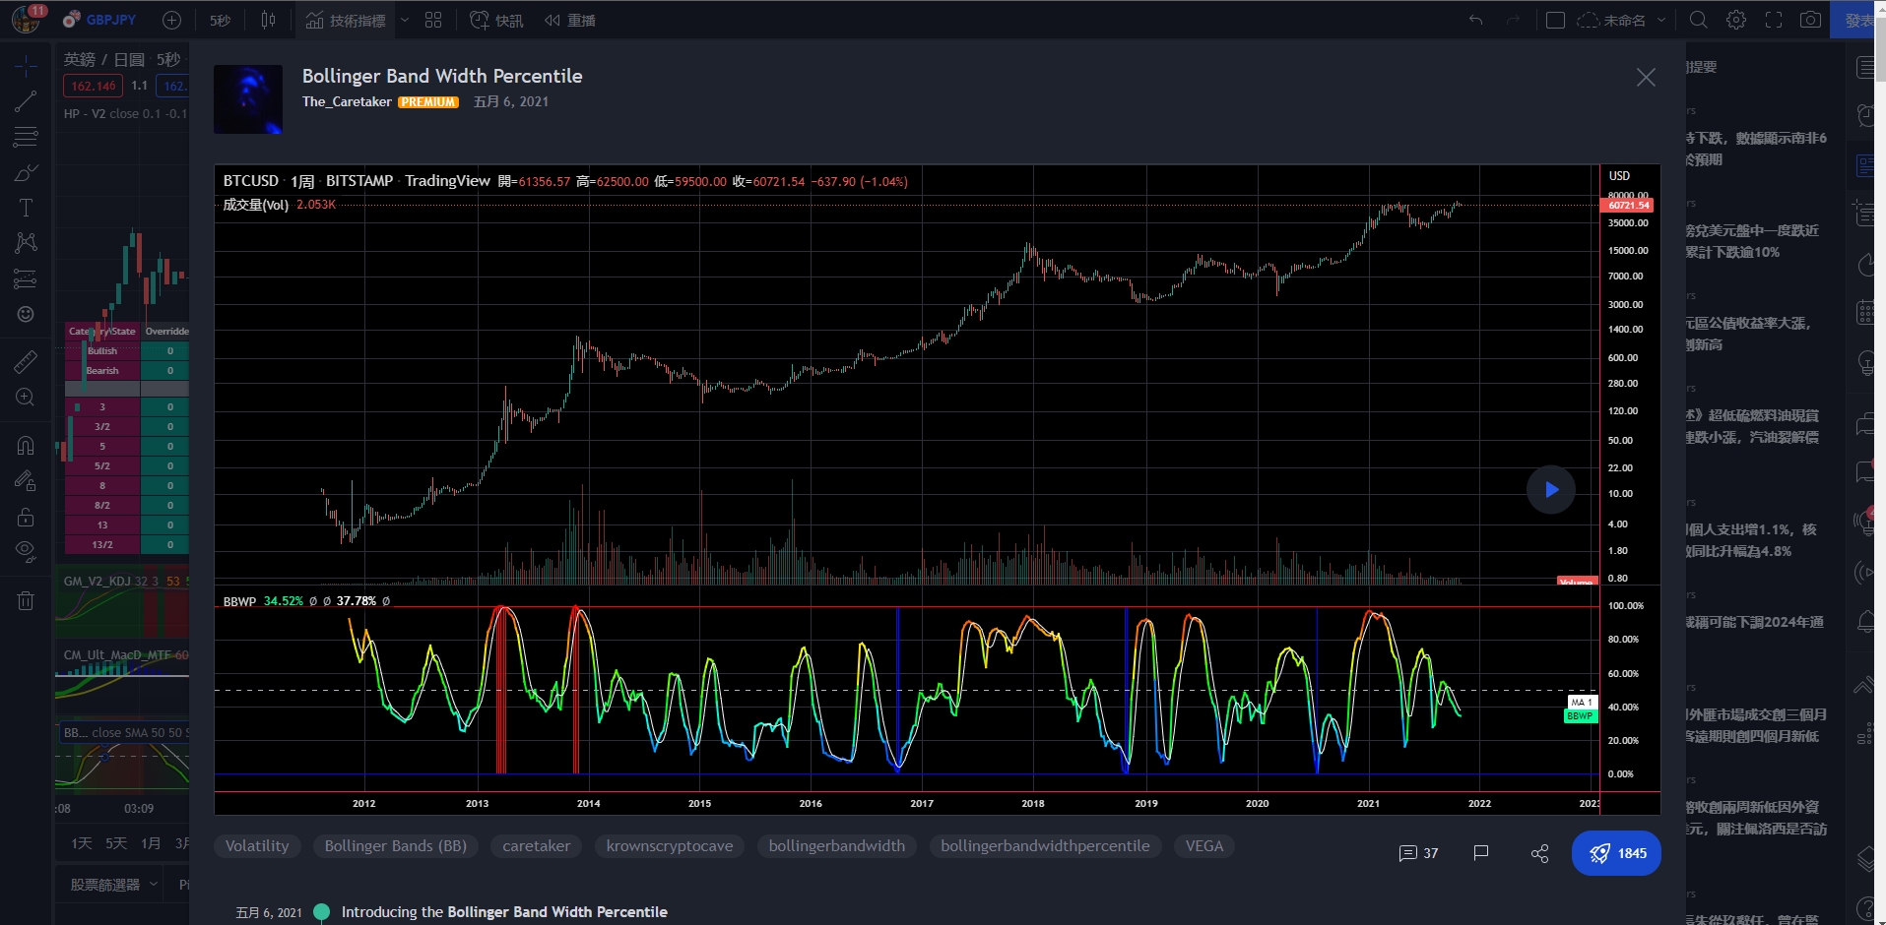Open the GBPJPY symbol search

[x=100, y=20]
